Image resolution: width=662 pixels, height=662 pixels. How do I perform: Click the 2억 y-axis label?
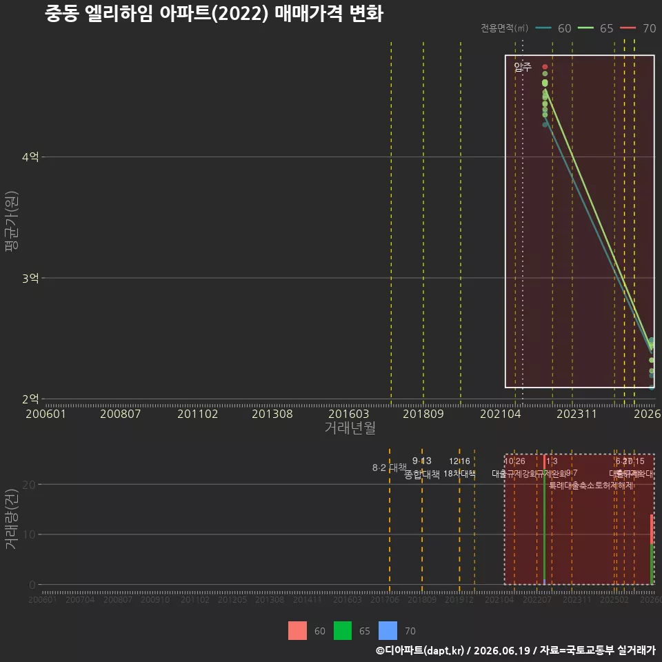click(30, 399)
